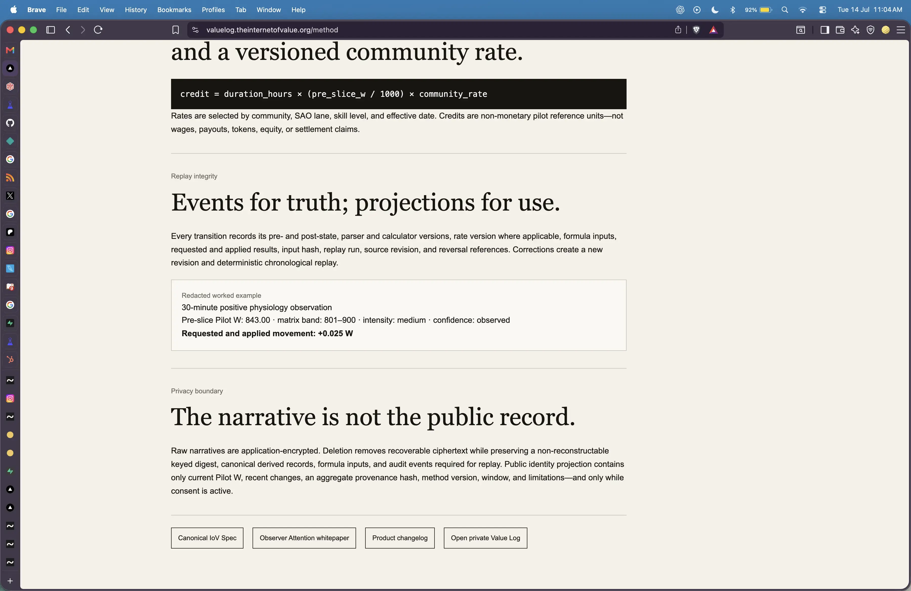The height and width of the screenshot is (591, 911).
Task: Open the Brave hamburger main menu
Action: click(x=901, y=30)
